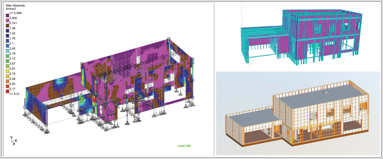
Task: Click the Max Absolute legend title
Action: (16, 6)
